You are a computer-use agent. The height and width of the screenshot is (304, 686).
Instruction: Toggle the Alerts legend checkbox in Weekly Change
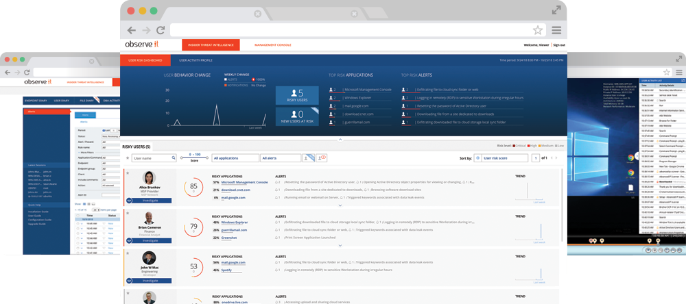pos(226,79)
